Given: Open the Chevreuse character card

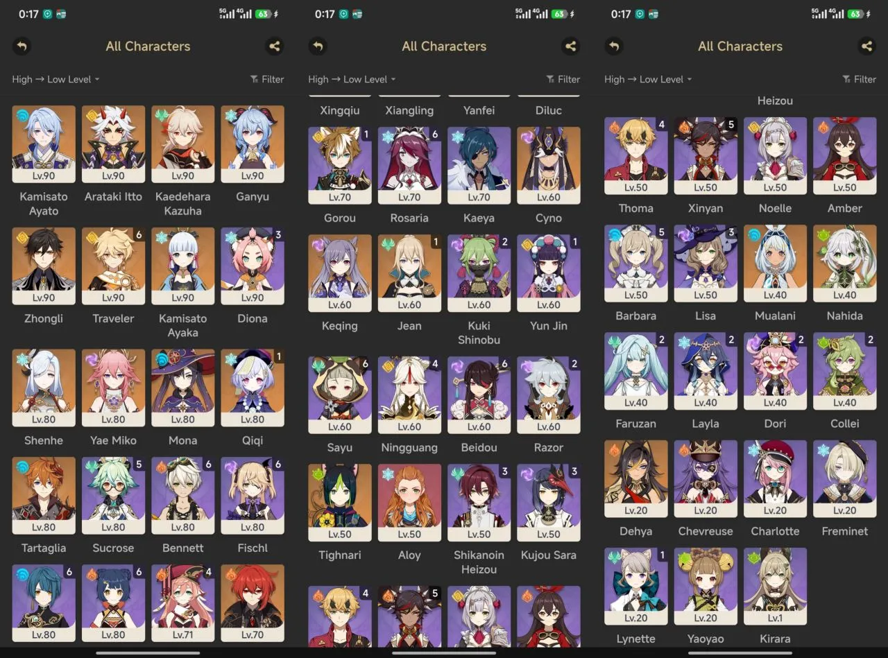Looking at the screenshot, I should [706, 479].
